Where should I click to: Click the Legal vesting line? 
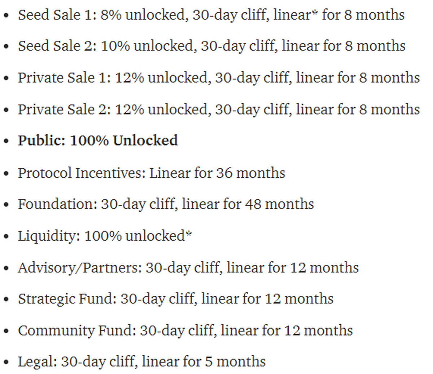141,361
